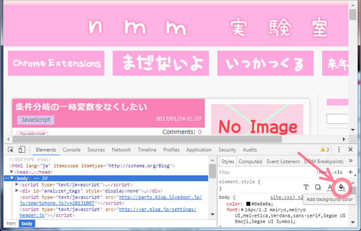Open the Profiles tab

point(171,150)
